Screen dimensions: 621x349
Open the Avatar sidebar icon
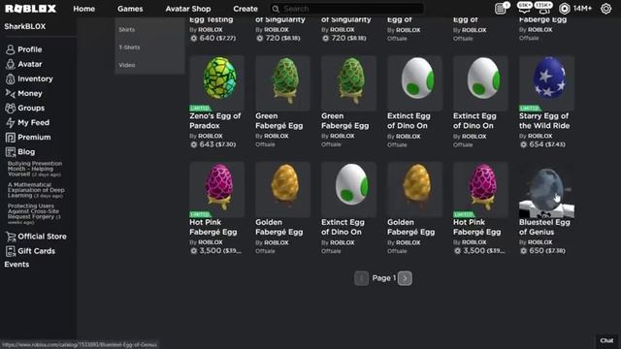(11, 64)
